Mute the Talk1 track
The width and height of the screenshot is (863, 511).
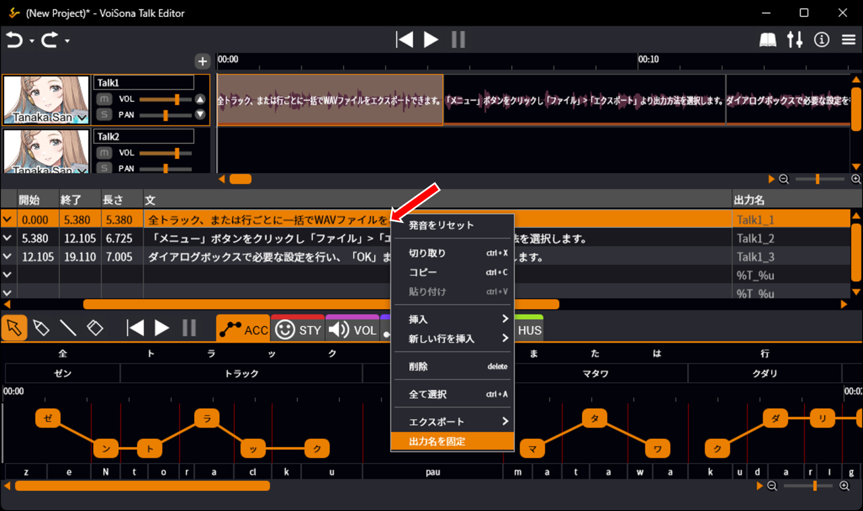click(104, 99)
